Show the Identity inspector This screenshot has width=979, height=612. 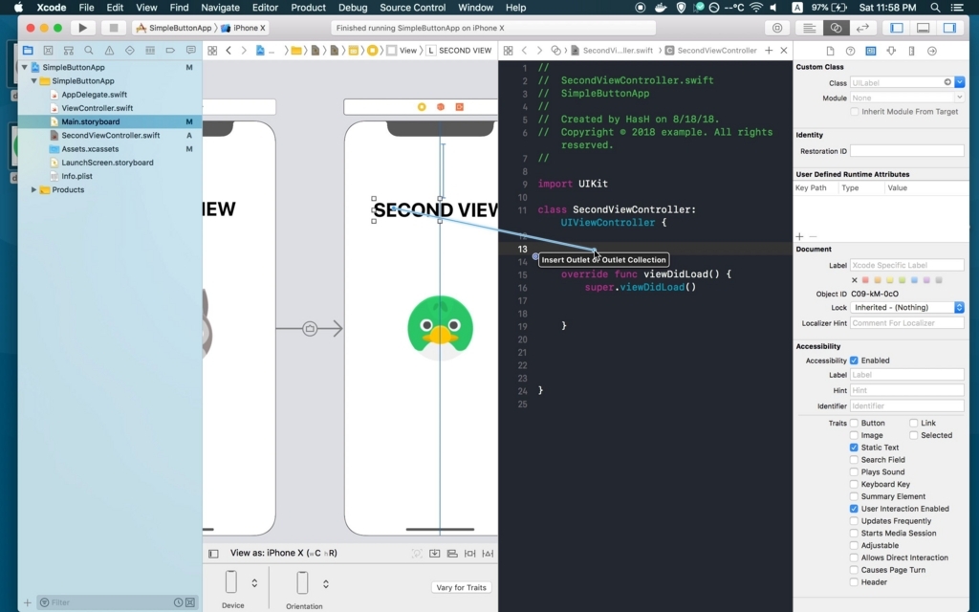pyautogui.click(x=870, y=52)
